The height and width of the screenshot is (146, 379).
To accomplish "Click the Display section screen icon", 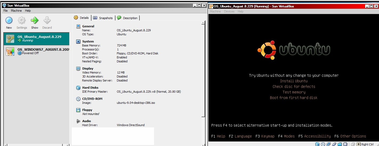I will coord(78,68).
